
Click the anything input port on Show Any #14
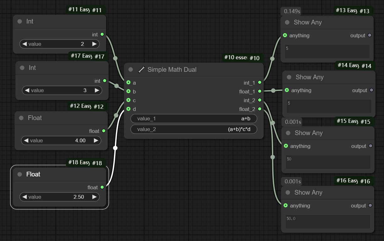[x=287, y=90]
